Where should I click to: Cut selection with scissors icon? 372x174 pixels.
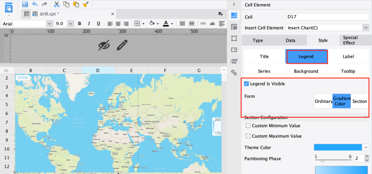coord(57,4)
